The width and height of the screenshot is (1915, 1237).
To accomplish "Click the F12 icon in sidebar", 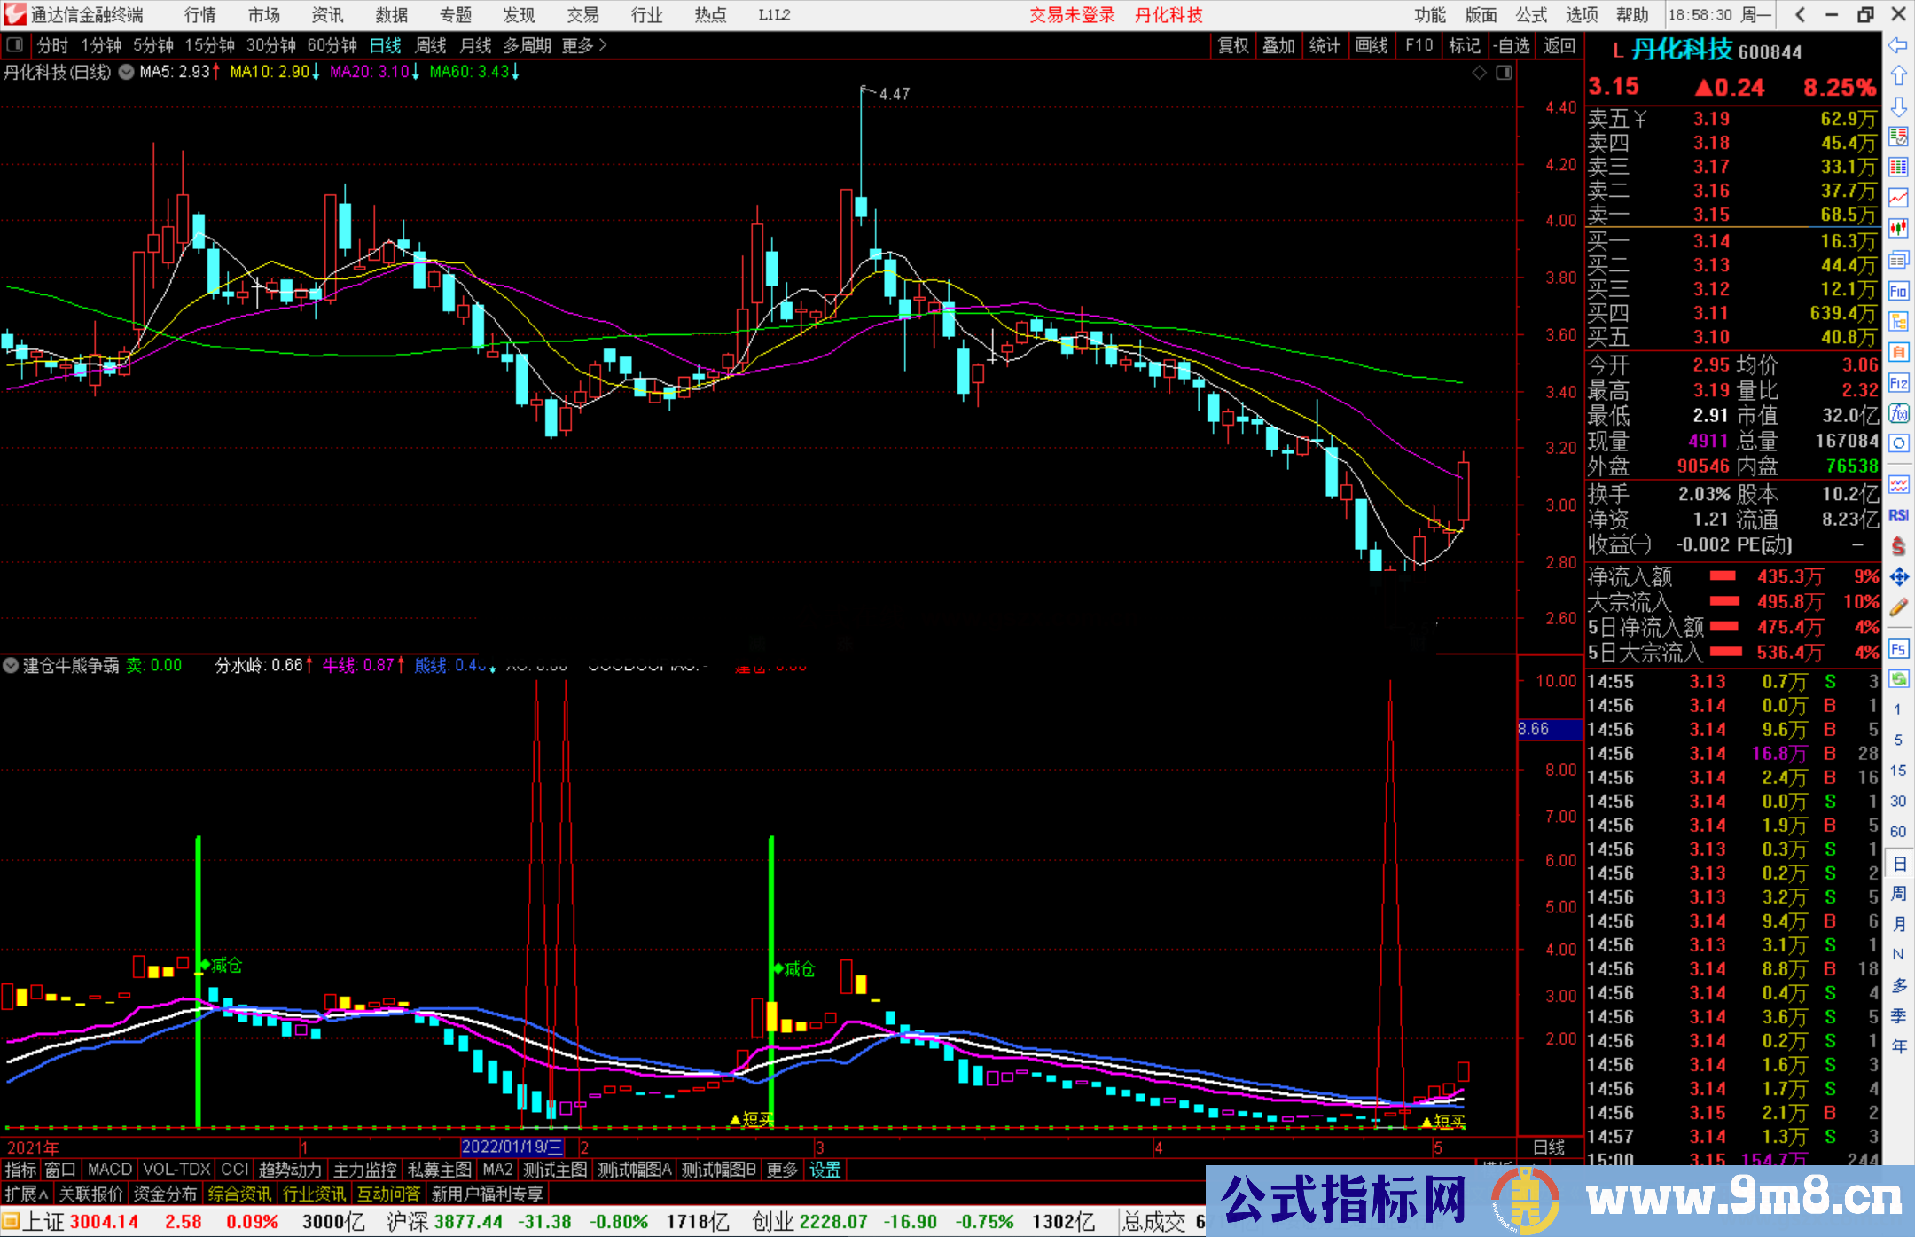I will (1898, 383).
